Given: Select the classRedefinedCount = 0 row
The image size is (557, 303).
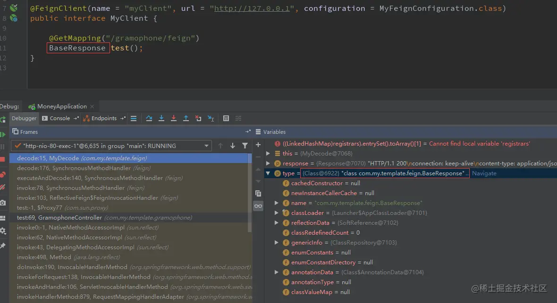Looking at the screenshot, I should pyautogui.click(x=411, y=233).
